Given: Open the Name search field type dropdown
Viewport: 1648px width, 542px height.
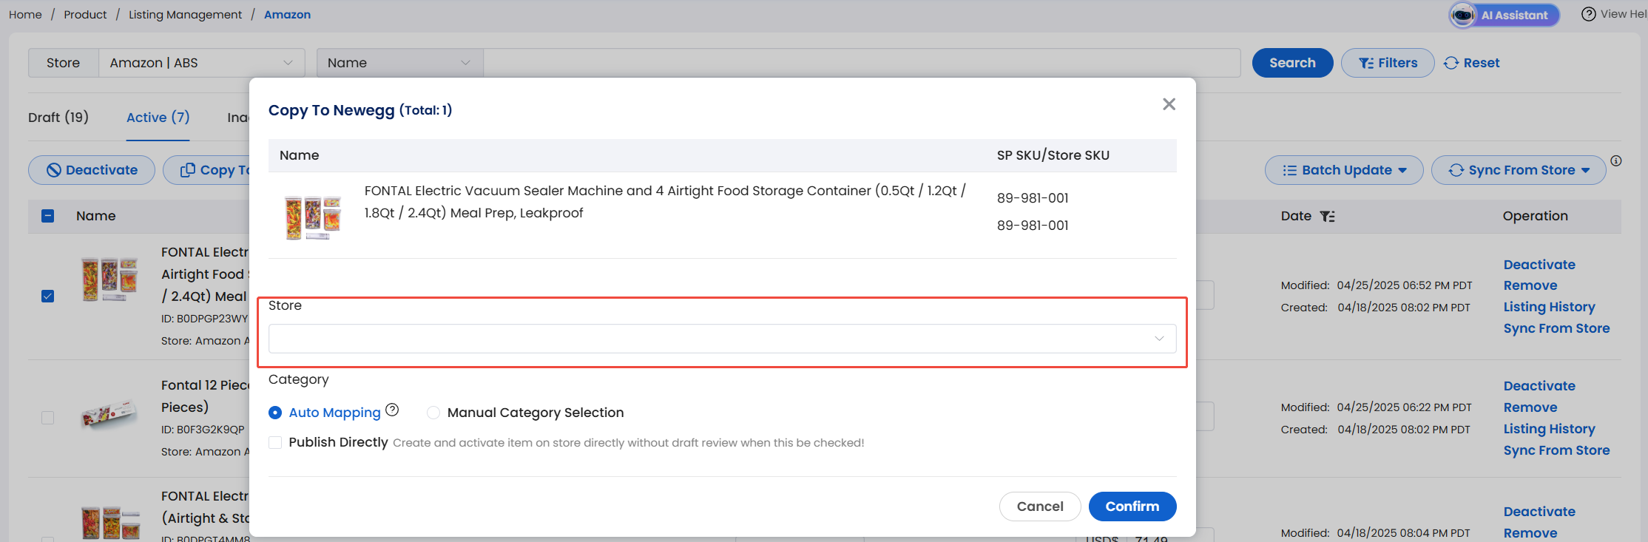Looking at the screenshot, I should pos(399,63).
